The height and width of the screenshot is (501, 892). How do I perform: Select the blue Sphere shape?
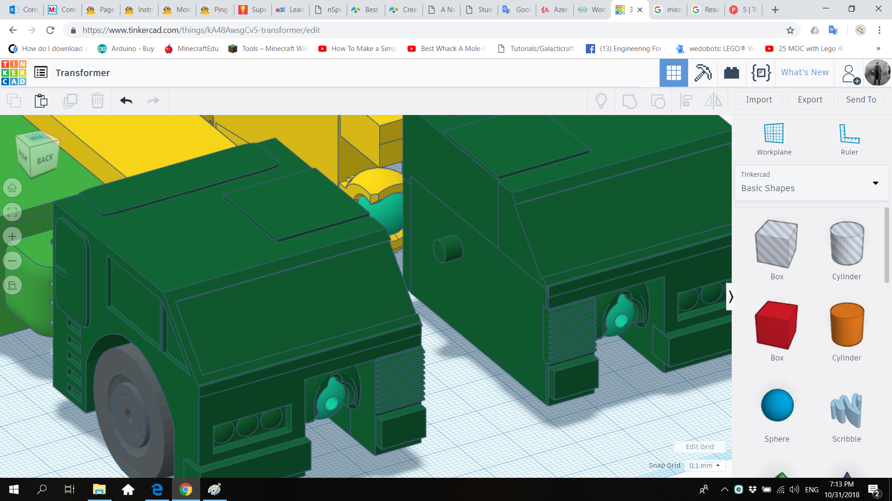[776, 405]
